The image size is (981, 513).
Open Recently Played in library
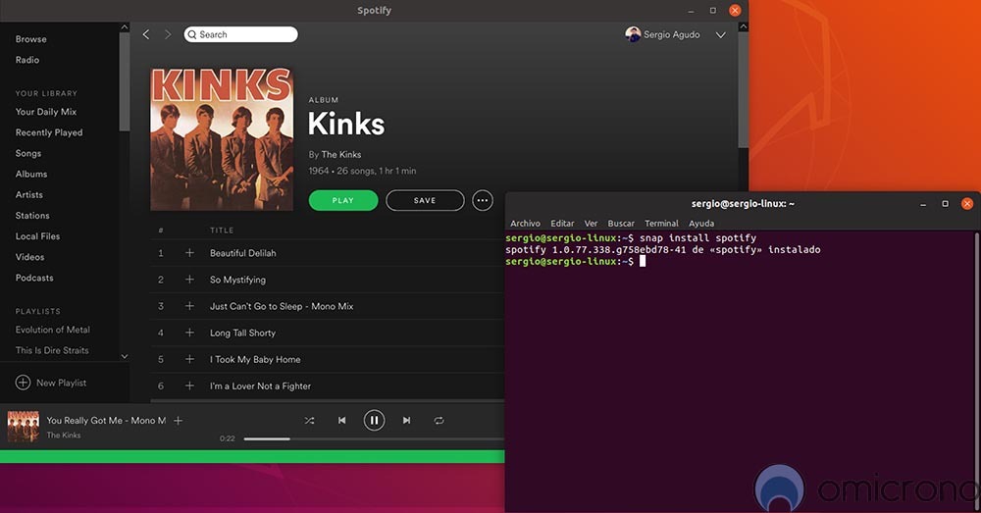coord(49,132)
